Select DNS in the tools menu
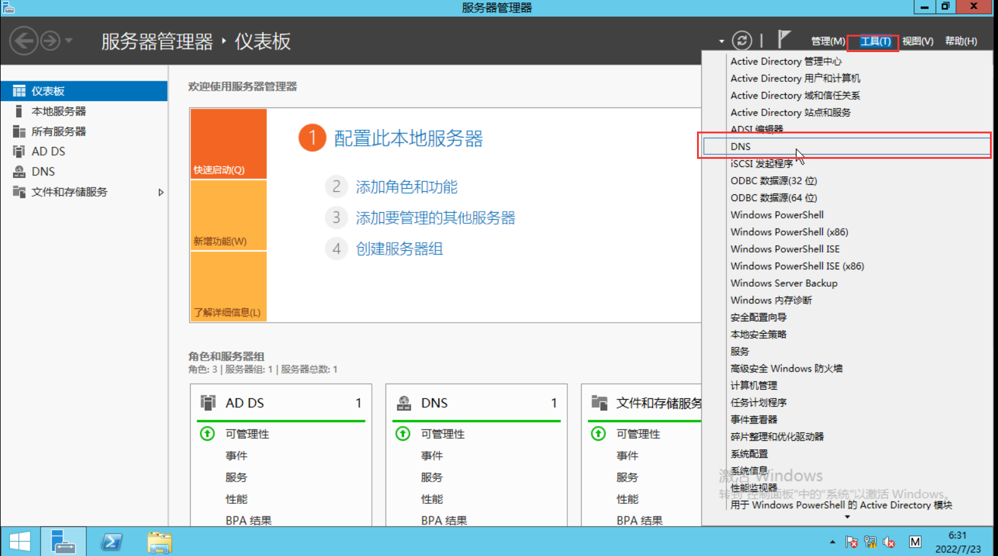This screenshot has height=556, width=998. [x=847, y=146]
